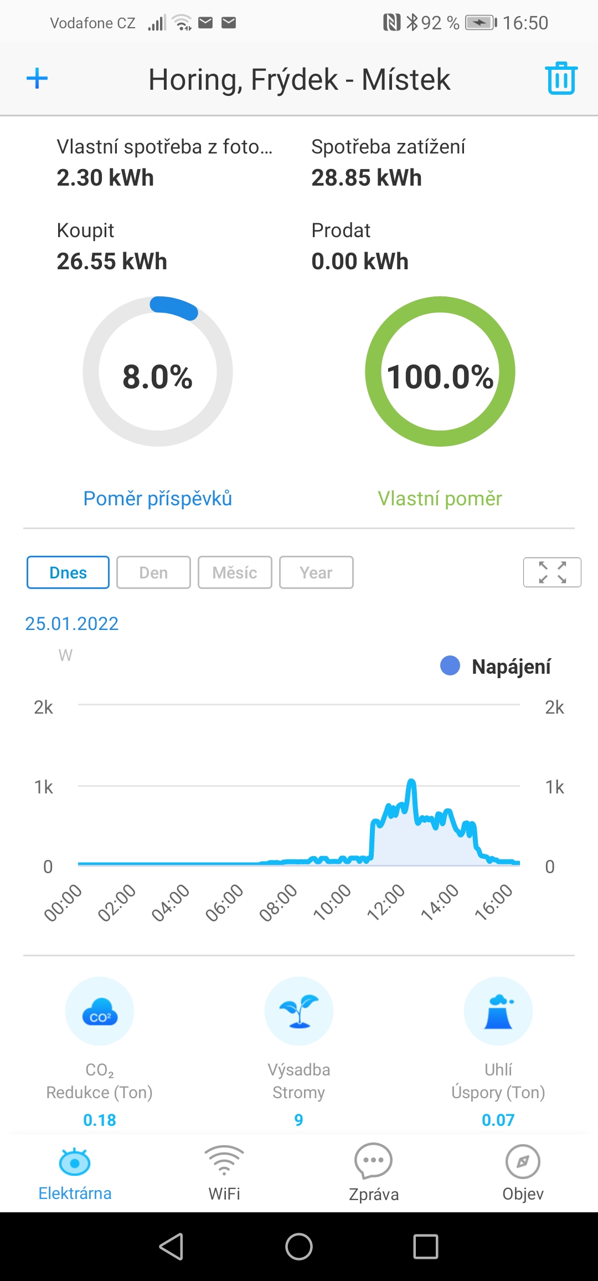Tap the coal savings icon
This screenshot has width=598, height=1281.
pos(498,1011)
